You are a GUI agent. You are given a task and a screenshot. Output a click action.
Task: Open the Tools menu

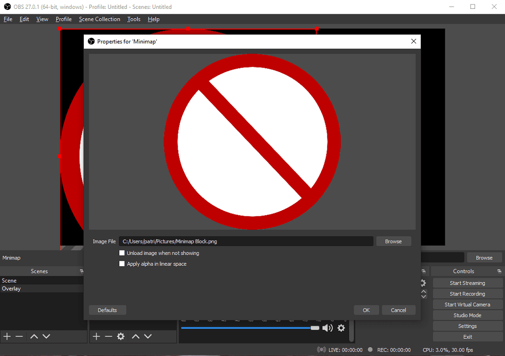133,19
